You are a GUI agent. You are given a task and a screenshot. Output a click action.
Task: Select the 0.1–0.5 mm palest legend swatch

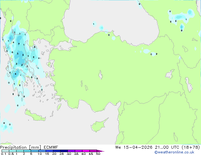click(x=5, y=151)
